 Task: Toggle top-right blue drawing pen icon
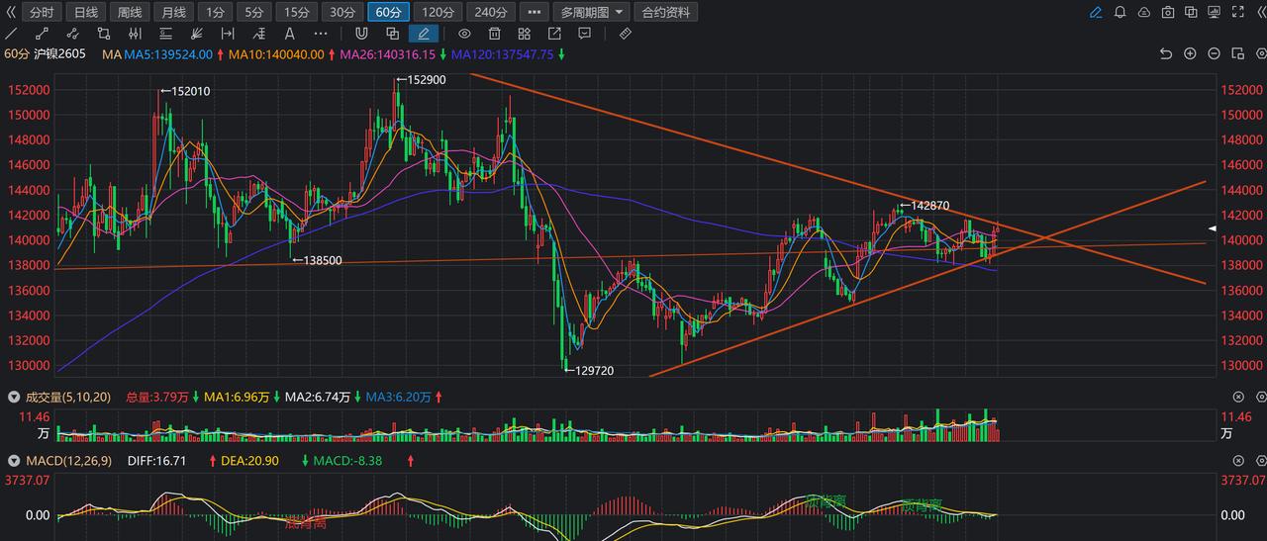[1096, 13]
